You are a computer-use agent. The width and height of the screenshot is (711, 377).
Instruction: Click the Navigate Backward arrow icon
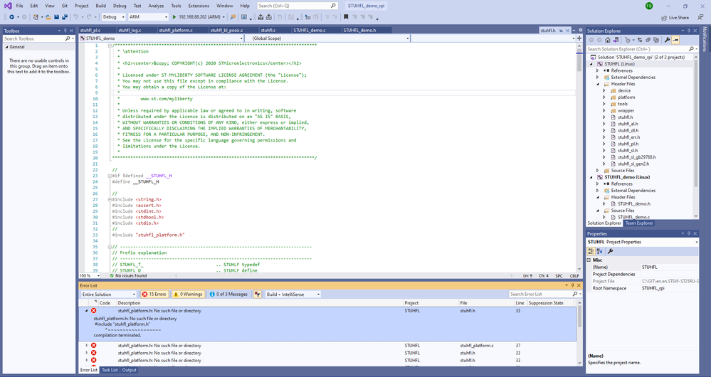point(11,17)
